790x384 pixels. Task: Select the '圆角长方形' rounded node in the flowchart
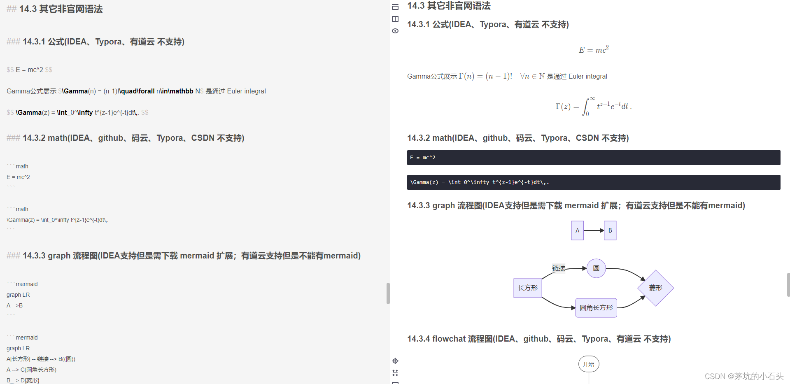coord(596,308)
